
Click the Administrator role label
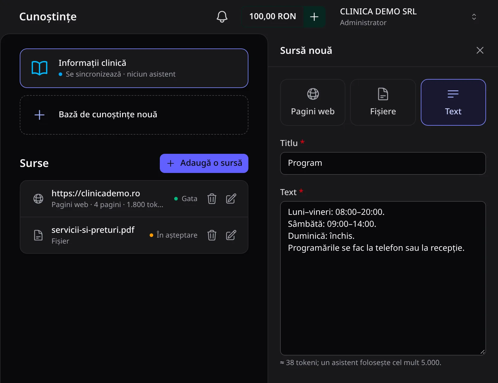point(363,23)
